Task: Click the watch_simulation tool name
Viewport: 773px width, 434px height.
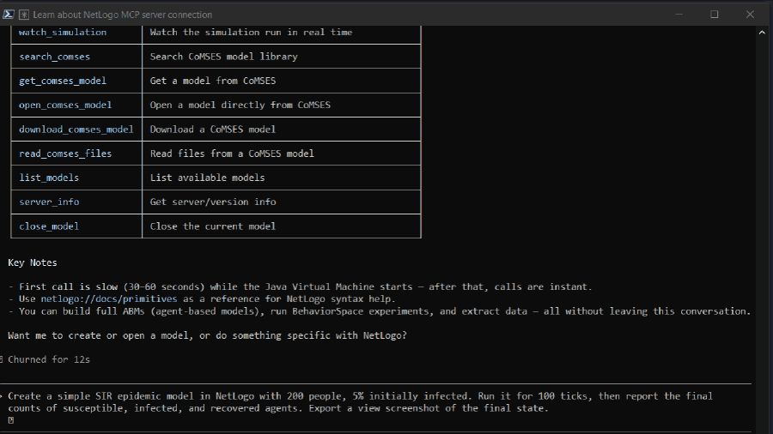Action: point(63,32)
